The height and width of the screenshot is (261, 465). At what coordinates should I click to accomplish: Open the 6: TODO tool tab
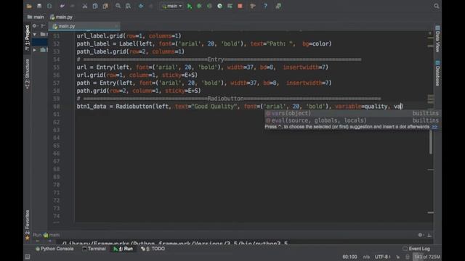tap(153, 249)
